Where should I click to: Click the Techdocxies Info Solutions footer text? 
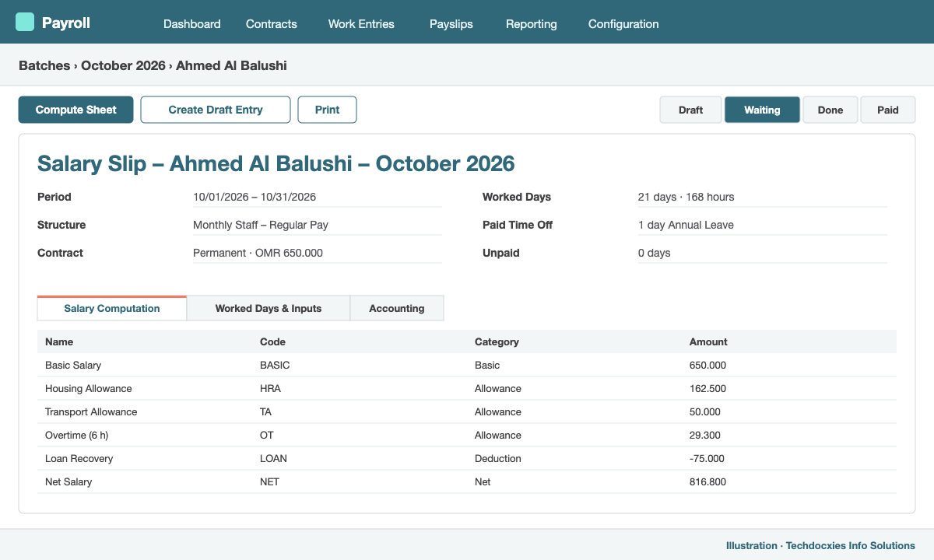851,545
